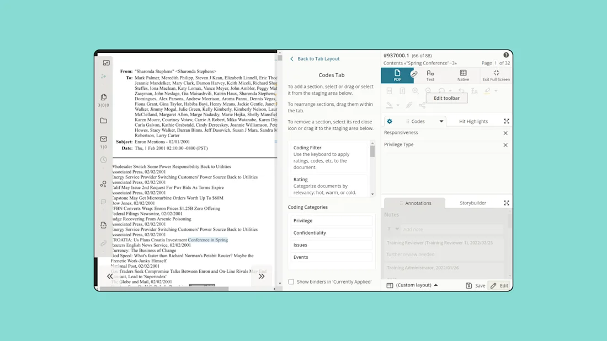Click the undo arrow in toolbar

[x=461, y=90]
